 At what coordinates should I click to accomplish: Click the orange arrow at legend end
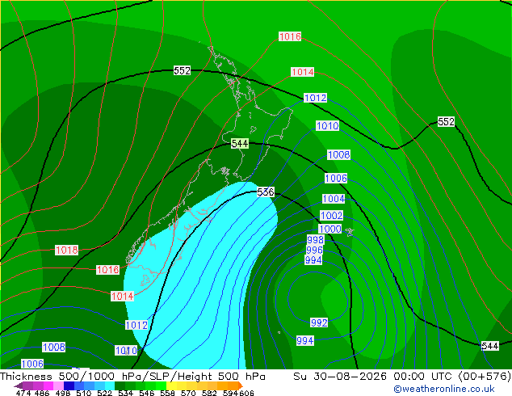coord(241,385)
